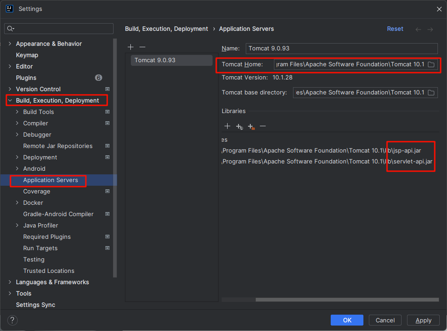
Task: Expand the Version Control section
Action: click(x=10, y=89)
